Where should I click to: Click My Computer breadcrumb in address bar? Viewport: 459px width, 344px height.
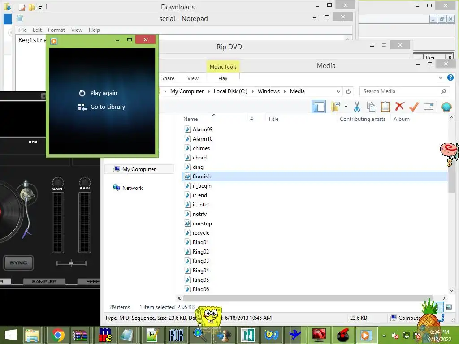187,91
